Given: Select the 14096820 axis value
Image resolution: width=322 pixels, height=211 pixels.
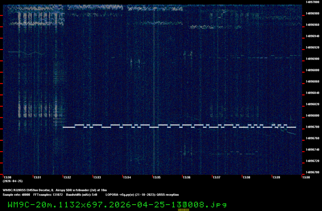Looking at the screenshot, I should (x=312, y=104).
